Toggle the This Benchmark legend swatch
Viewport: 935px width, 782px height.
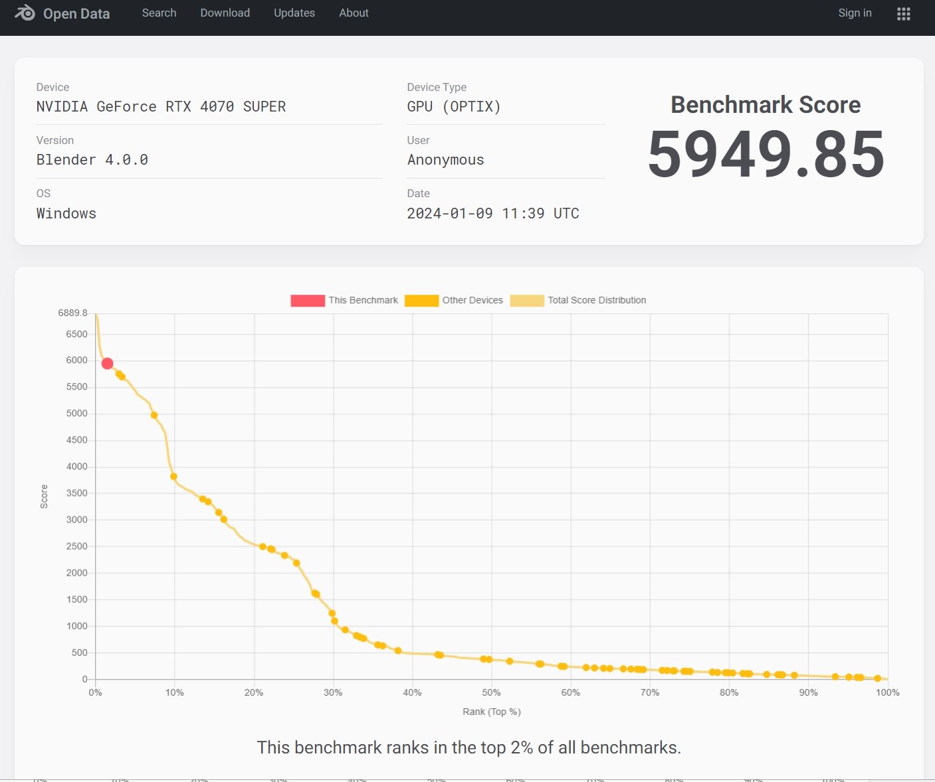308,300
